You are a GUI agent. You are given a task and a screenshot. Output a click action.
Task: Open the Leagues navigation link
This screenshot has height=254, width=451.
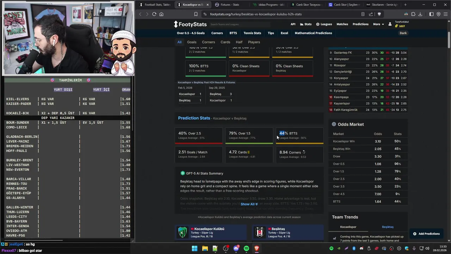(x=324, y=24)
